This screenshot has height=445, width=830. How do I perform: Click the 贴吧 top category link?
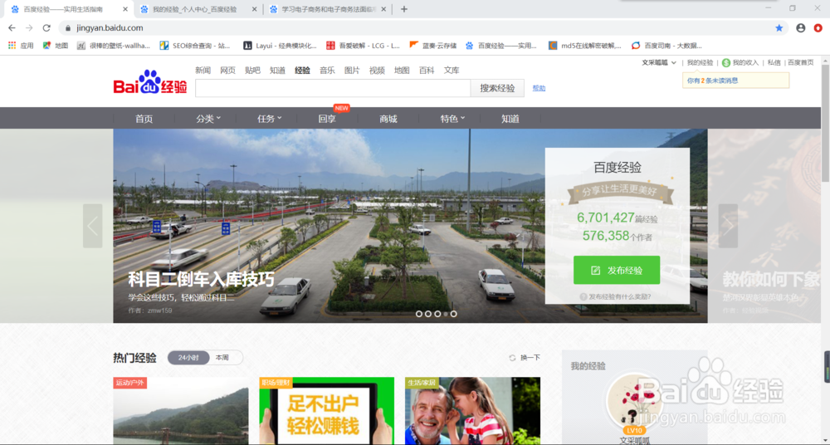pyautogui.click(x=252, y=70)
